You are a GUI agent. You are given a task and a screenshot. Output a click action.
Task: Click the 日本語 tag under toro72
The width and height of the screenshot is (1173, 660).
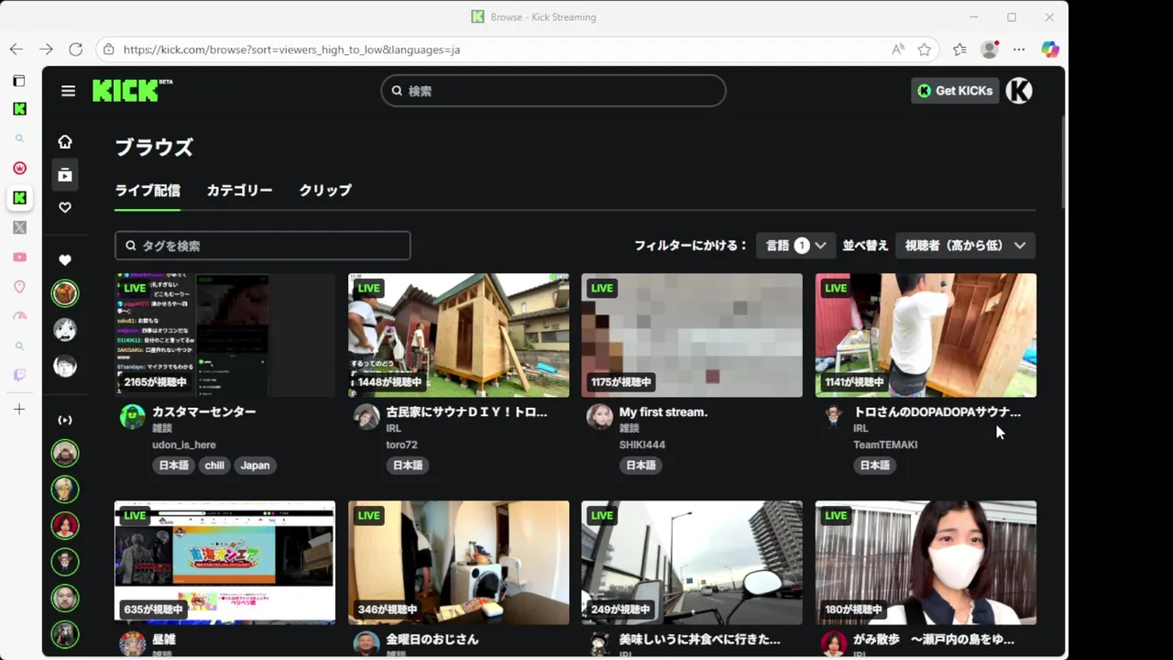(408, 466)
